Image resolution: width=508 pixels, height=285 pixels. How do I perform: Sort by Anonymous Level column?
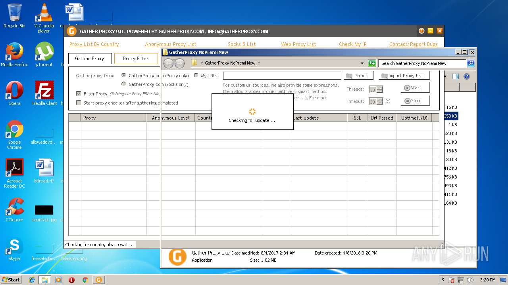171,118
